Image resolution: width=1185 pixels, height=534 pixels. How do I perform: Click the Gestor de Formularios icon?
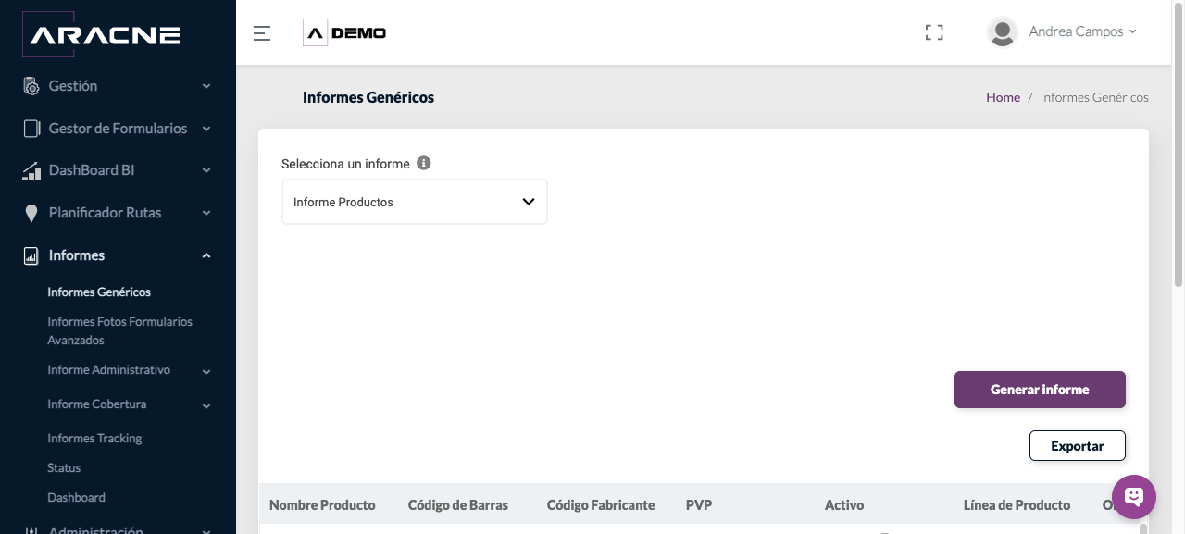pos(31,129)
